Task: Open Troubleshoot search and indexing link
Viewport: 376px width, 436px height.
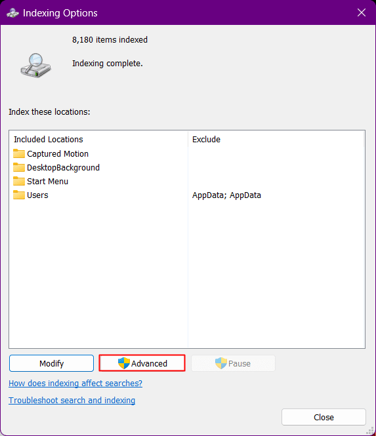Action: (x=72, y=400)
